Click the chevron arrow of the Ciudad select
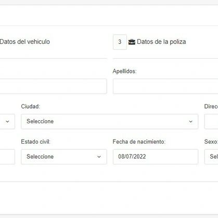Screen dimensions: 218x218 [190, 122]
